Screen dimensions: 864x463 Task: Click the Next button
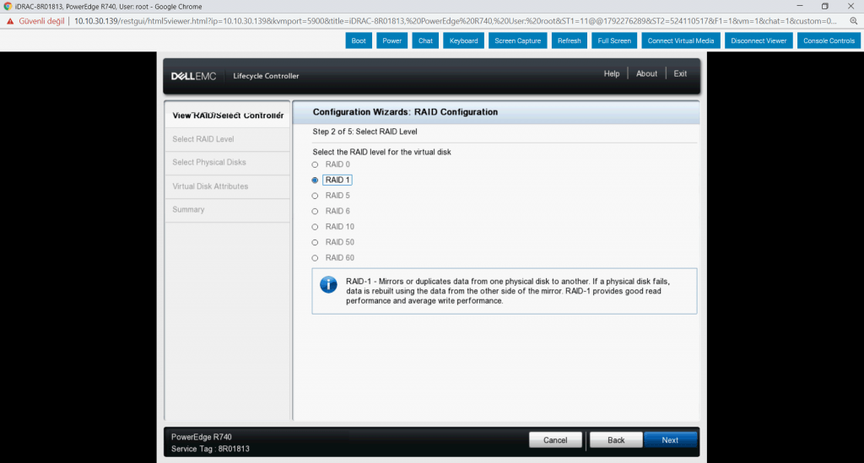tap(670, 440)
